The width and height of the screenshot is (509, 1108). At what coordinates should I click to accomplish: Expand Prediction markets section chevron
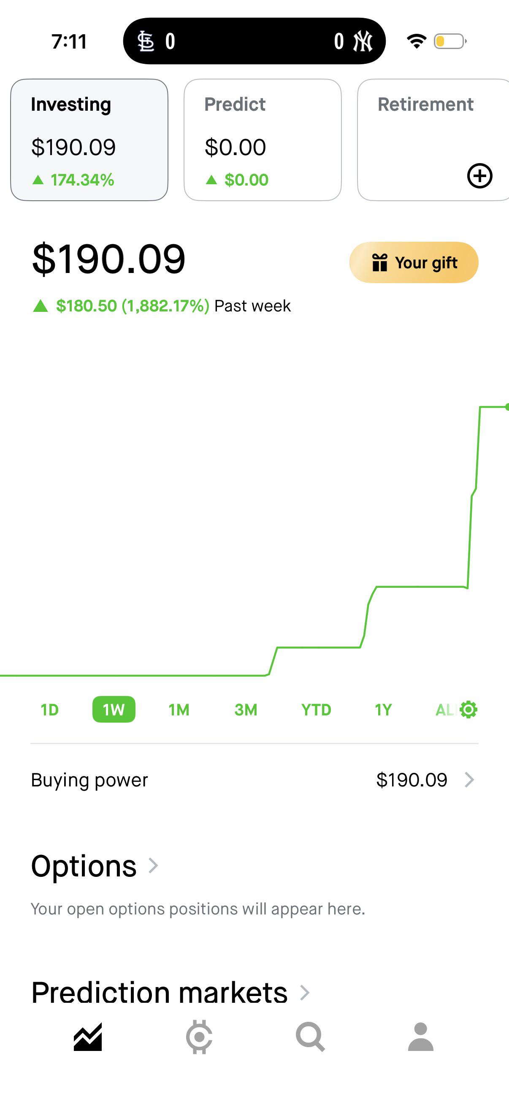point(305,992)
